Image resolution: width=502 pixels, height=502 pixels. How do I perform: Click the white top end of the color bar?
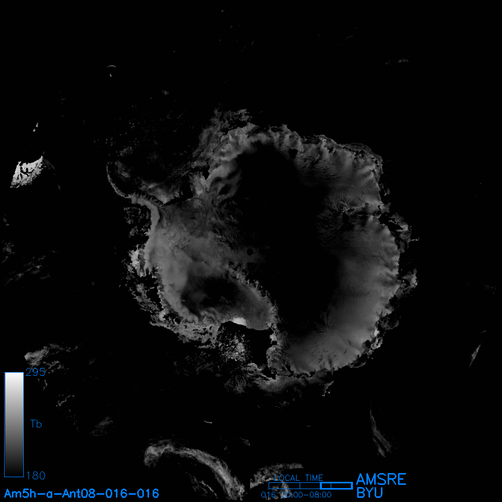click(x=14, y=377)
